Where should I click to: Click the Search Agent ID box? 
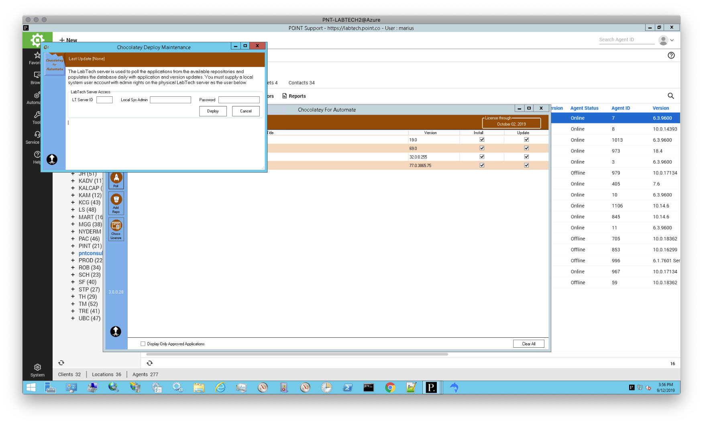pos(626,40)
